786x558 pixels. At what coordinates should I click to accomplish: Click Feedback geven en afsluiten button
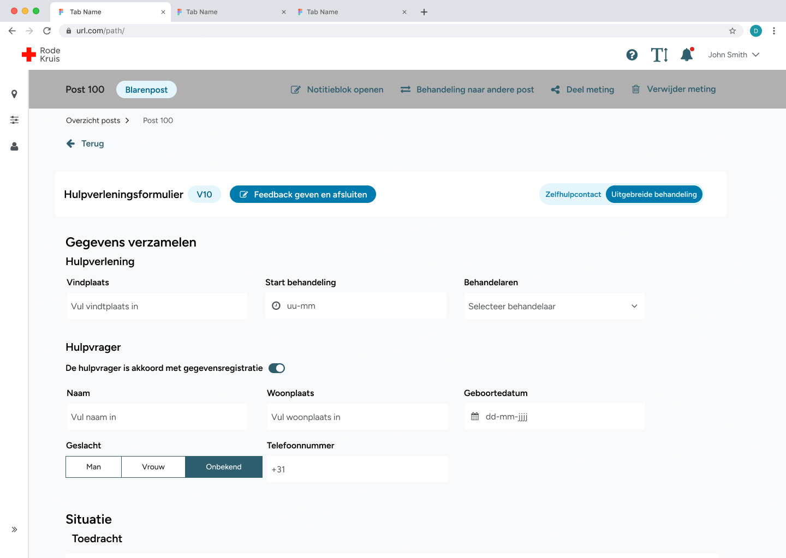pyautogui.click(x=303, y=194)
